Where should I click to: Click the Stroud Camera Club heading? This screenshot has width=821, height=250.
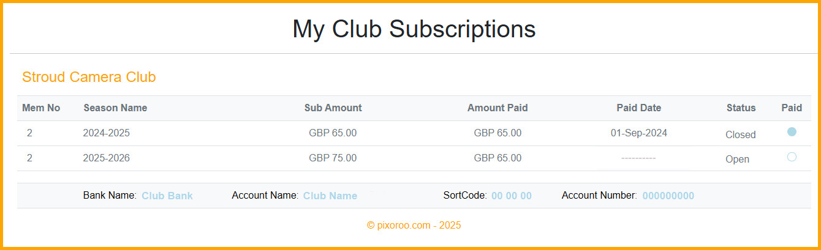pyautogui.click(x=89, y=77)
